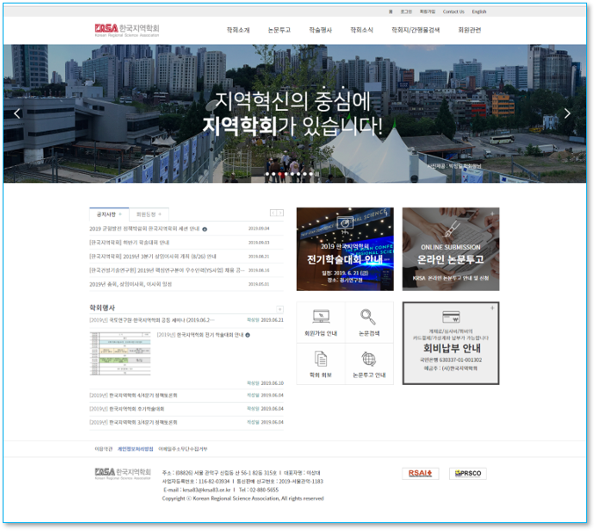Viewport: 595px width, 531px height.
Task: Open the 회비납부 안내 box
Action: click(451, 343)
